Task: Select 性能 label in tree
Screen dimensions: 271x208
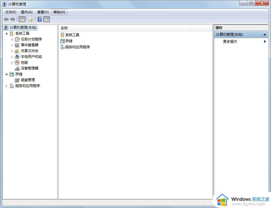Action: [24, 63]
